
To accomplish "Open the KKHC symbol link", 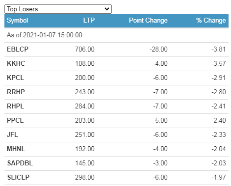I will coord(16,63).
